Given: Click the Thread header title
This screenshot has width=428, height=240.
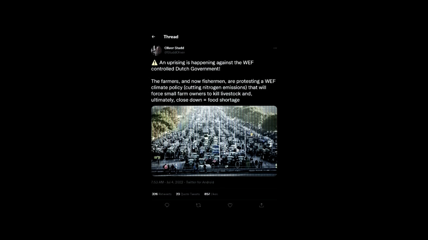Looking at the screenshot, I should point(171,37).
